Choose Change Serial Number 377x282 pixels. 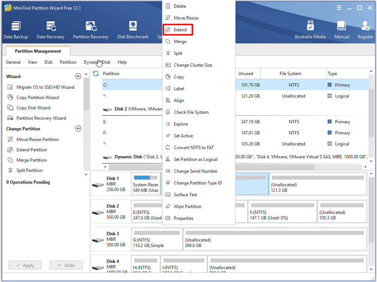click(198, 171)
